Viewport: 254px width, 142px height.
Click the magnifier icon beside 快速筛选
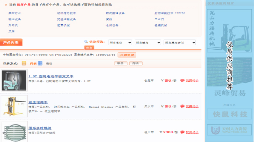(x=86, y=42)
